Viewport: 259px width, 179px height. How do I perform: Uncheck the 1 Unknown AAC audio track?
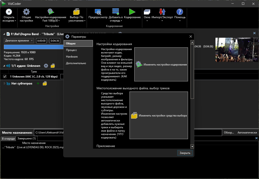(x=5, y=77)
